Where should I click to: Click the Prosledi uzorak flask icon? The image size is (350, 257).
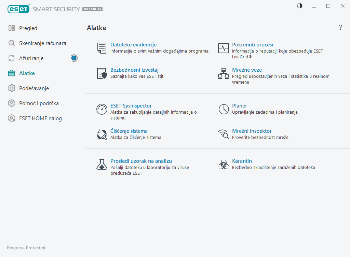(x=102, y=165)
